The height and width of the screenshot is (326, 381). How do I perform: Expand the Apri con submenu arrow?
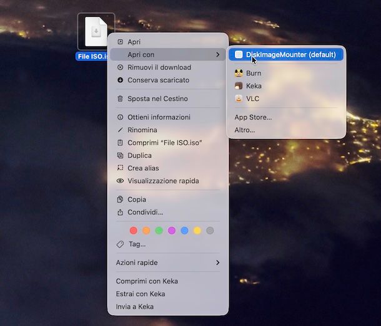pos(217,55)
